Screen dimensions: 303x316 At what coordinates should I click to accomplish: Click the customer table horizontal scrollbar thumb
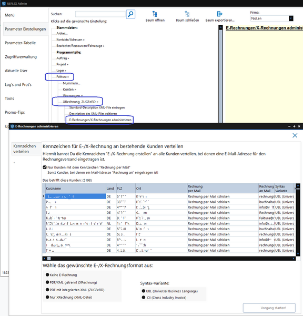point(49,259)
